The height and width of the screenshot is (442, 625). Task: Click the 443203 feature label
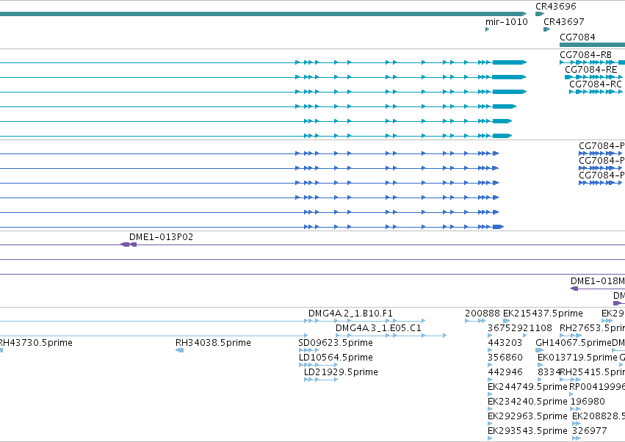click(505, 343)
